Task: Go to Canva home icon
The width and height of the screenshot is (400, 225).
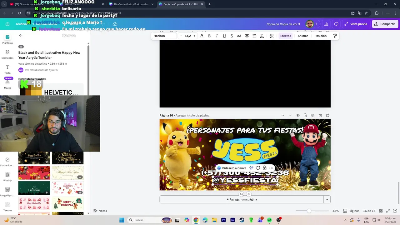Action: click(x=8, y=24)
